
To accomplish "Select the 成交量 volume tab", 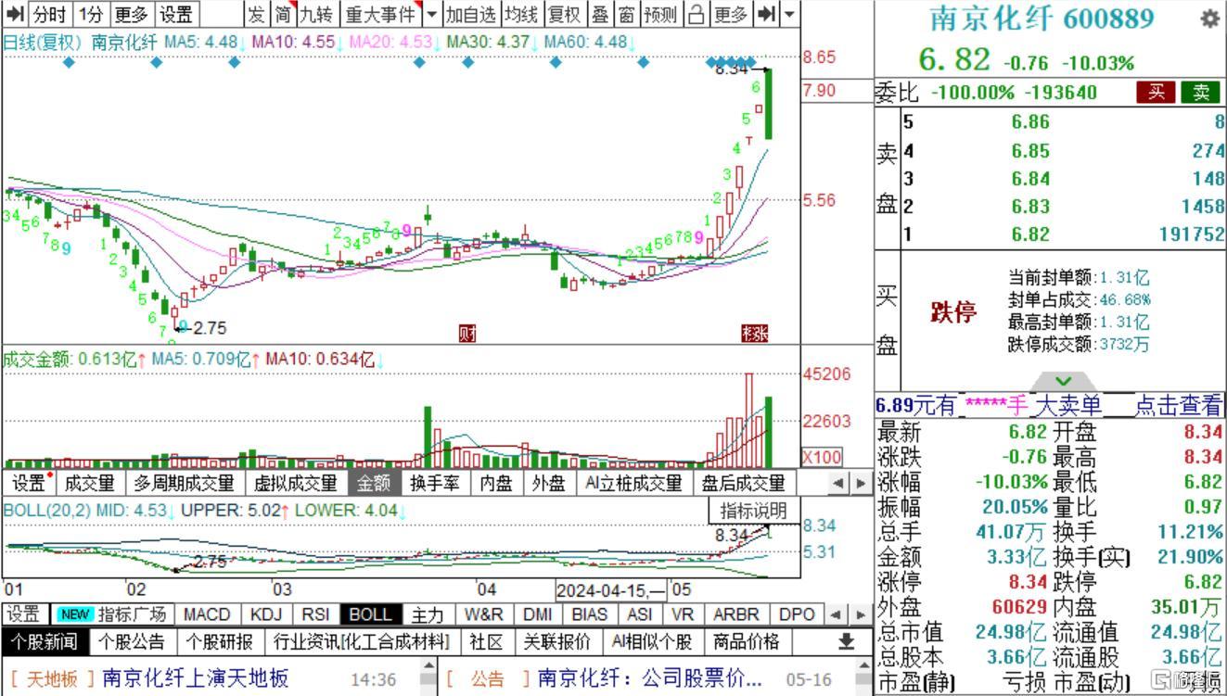I will (x=90, y=483).
